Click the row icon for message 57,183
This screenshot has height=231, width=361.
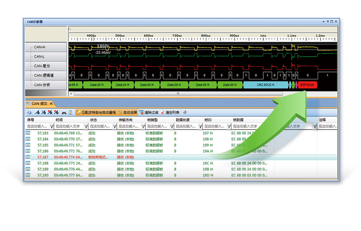(28, 133)
